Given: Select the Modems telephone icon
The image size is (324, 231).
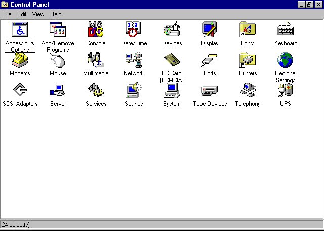Looking at the screenshot, I should 20,60.
